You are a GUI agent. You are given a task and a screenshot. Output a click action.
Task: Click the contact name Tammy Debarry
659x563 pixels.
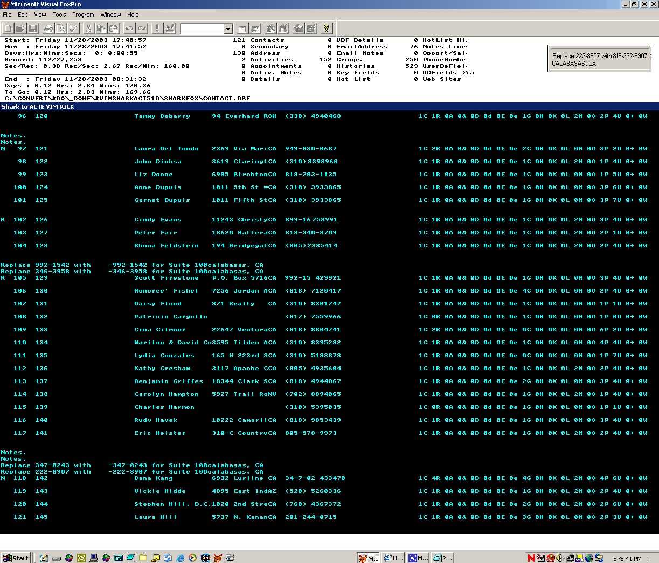(x=162, y=116)
